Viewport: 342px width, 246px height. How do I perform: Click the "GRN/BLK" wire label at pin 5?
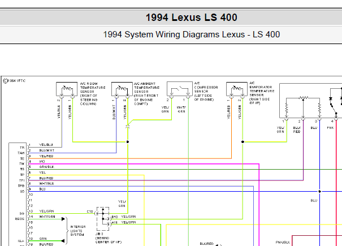tap(47, 167)
